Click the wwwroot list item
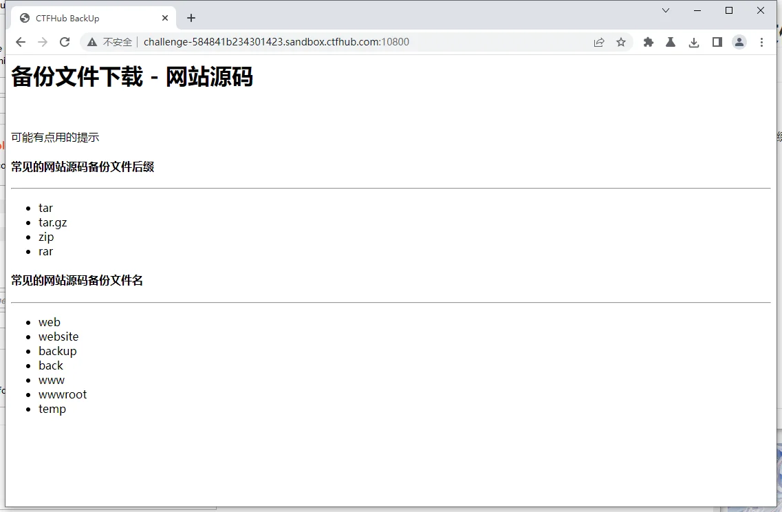 click(63, 394)
